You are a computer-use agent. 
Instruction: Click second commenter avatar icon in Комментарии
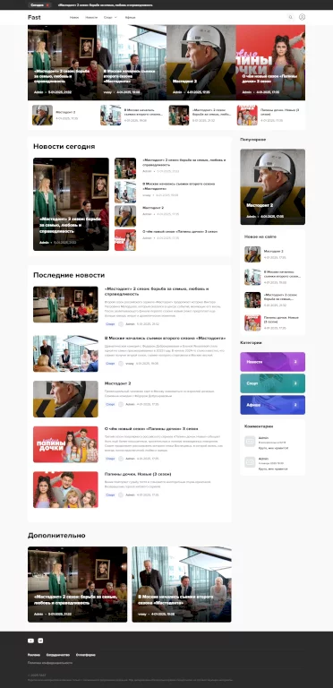pyautogui.click(x=250, y=461)
